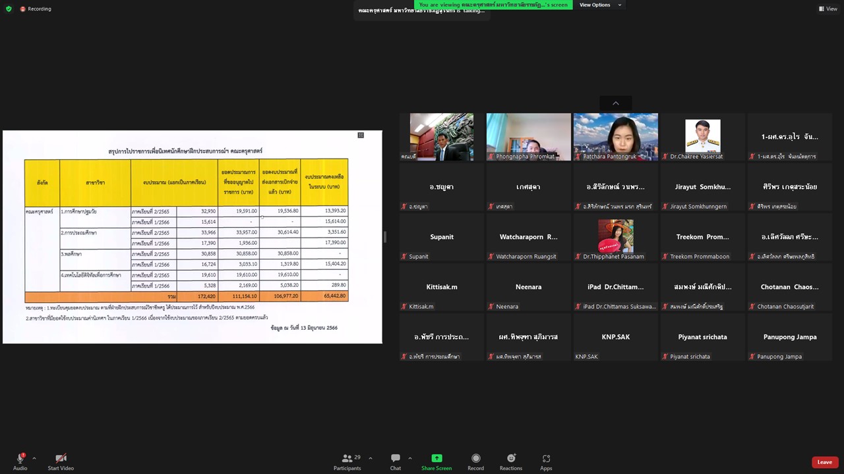844x474 pixels.
Task: Open the Apps panel
Action: click(x=546, y=459)
